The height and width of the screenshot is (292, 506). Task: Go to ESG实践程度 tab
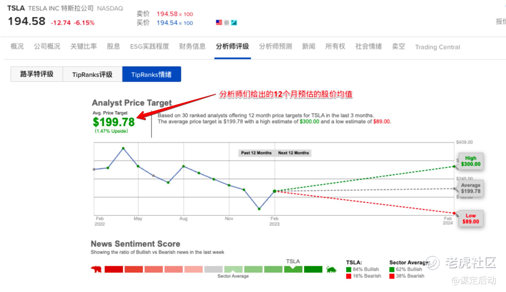tap(150, 46)
